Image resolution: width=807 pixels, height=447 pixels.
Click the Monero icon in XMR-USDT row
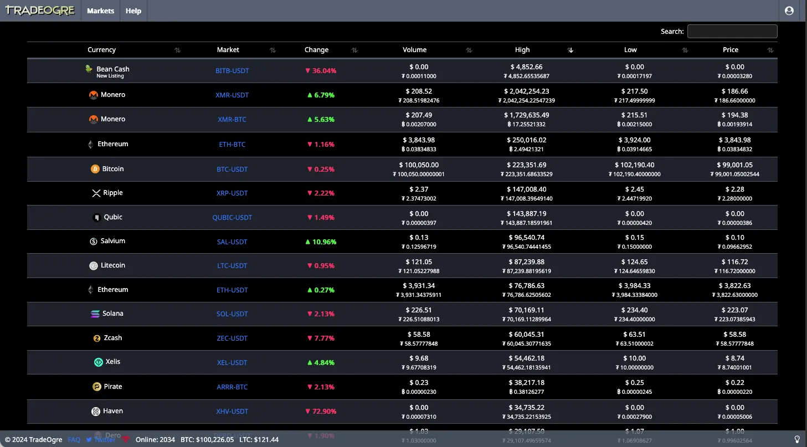[94, 95]
